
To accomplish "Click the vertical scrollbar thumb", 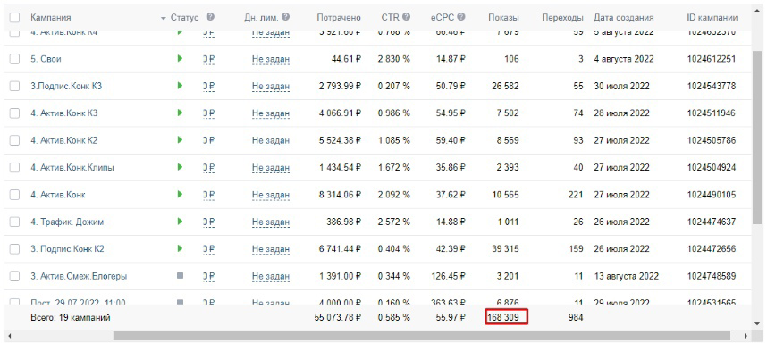I will click(757, 138).
